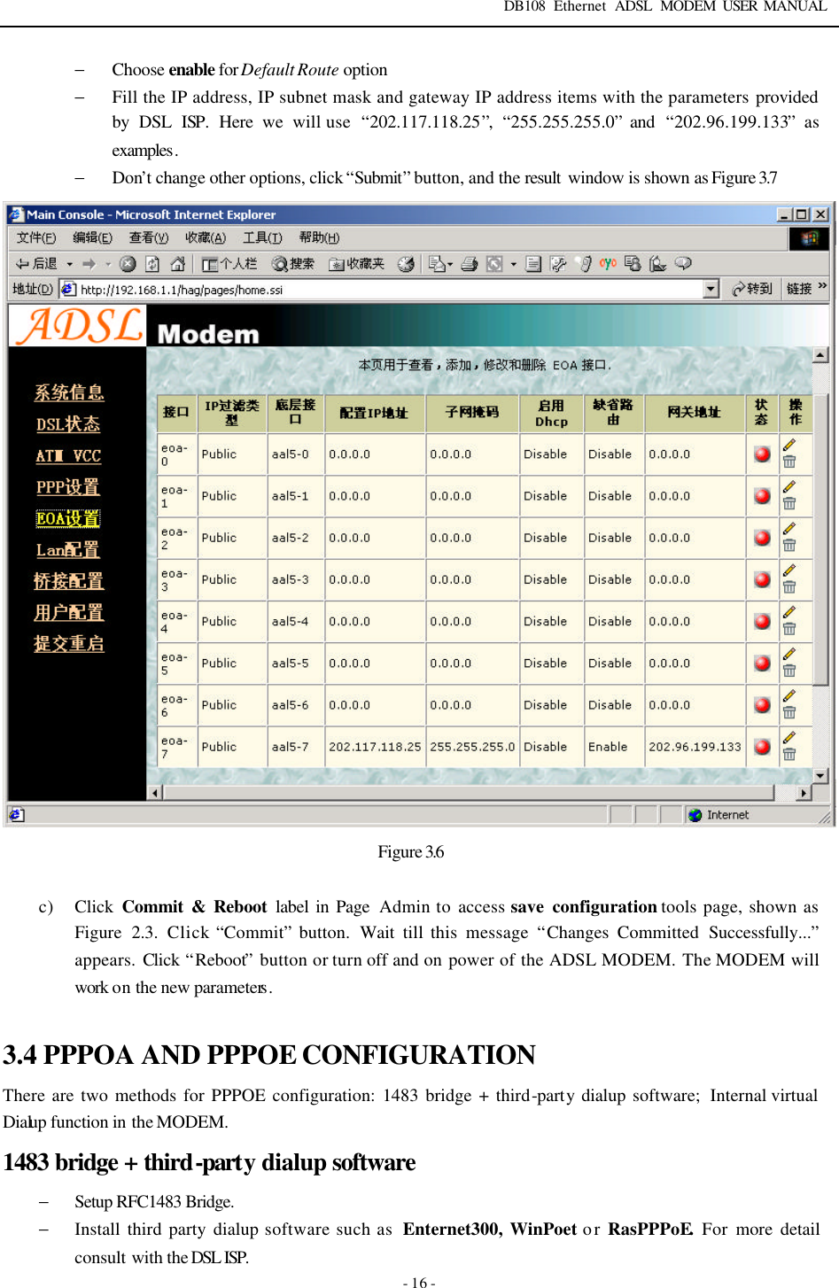Click the vertical scrollbar down arrow
Screen dimensions: 839x1288
[x=820, y=775]
